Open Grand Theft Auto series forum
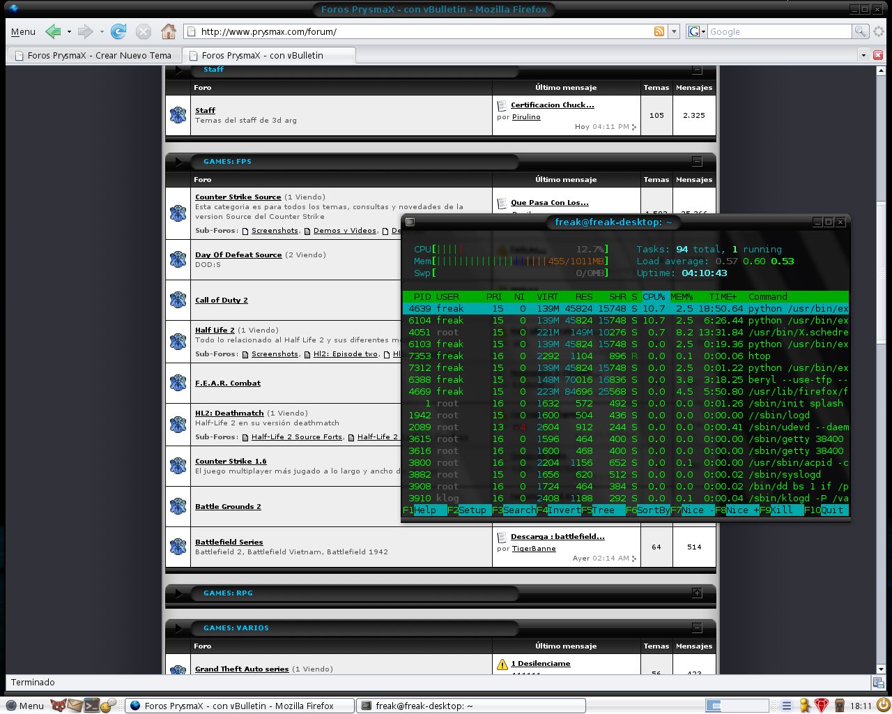 242,669
